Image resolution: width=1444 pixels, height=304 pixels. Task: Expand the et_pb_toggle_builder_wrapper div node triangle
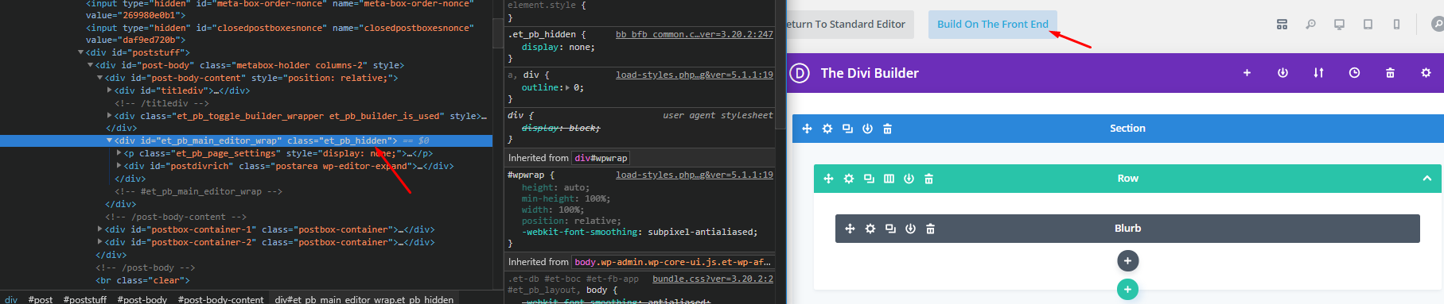click(x=110, y=116)
